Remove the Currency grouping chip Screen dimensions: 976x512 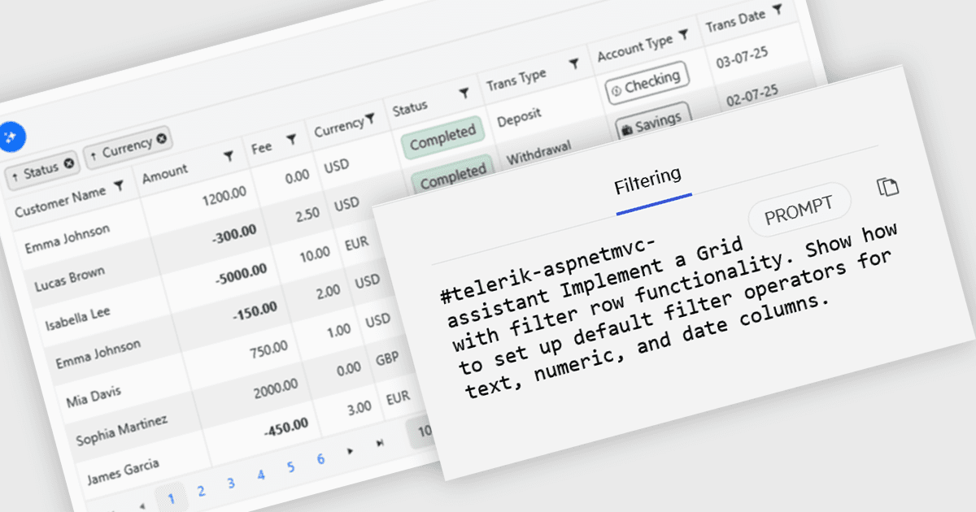[162, 139]
